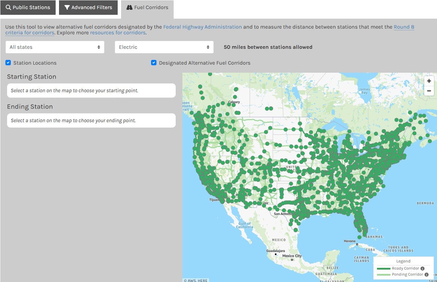The width and height of the screenshot is (437, 282).
Task: Click the Ready Corridor info icon
Action: click(423, 269)
